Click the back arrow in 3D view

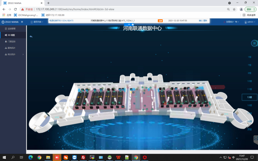click(x=31, y=37)
